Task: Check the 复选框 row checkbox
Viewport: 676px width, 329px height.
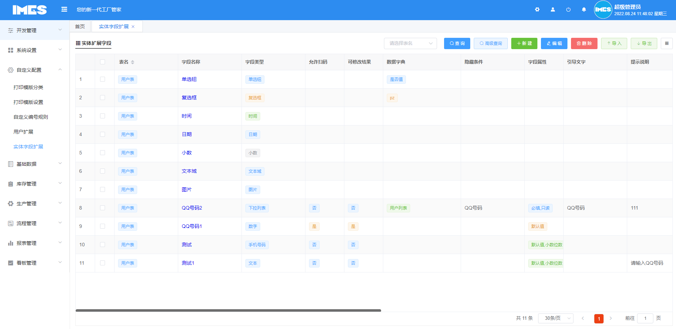Action: pos(103,98)
